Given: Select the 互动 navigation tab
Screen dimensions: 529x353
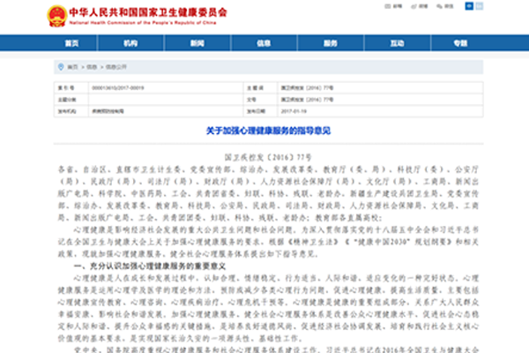Looking at the screenshot, I should 398,42.
